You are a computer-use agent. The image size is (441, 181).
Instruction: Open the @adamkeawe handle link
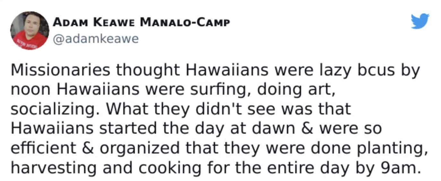tap(95, 39)
